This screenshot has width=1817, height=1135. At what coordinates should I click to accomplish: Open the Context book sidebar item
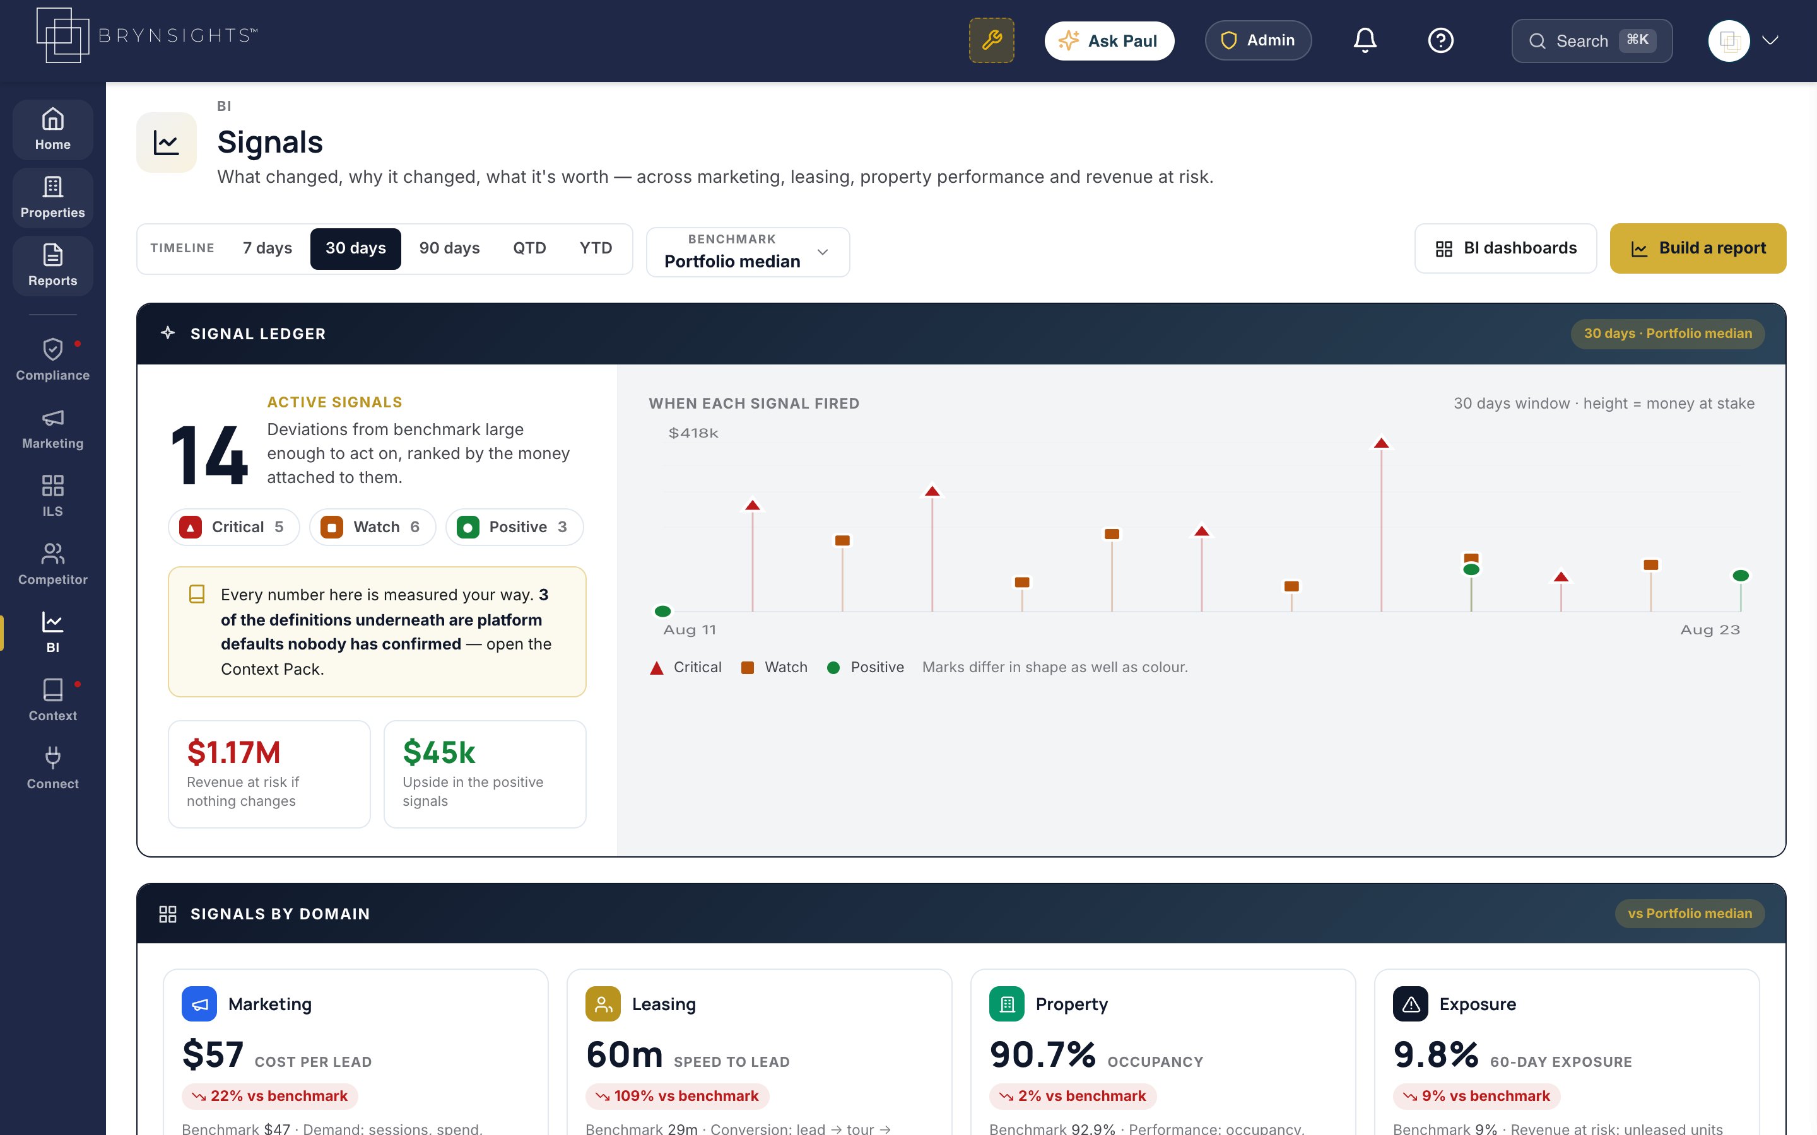(52, 701)
